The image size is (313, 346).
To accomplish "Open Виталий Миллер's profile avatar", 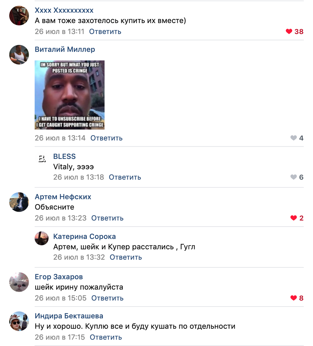I will [x=19, y=54].
